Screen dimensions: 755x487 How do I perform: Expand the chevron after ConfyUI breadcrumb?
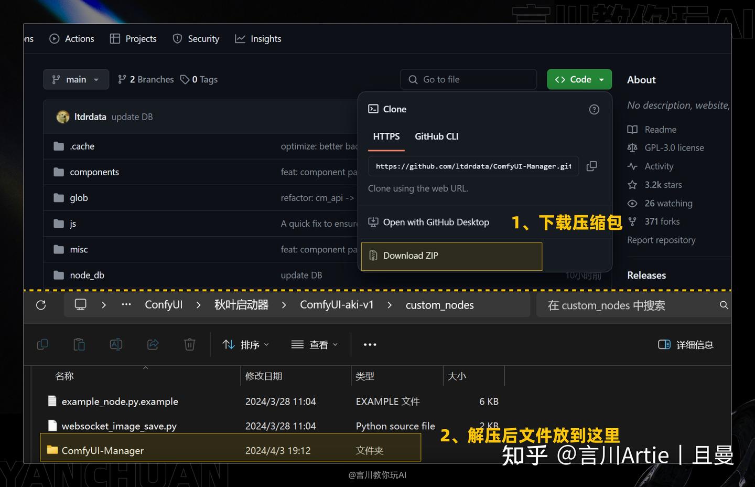click(198, 305)
